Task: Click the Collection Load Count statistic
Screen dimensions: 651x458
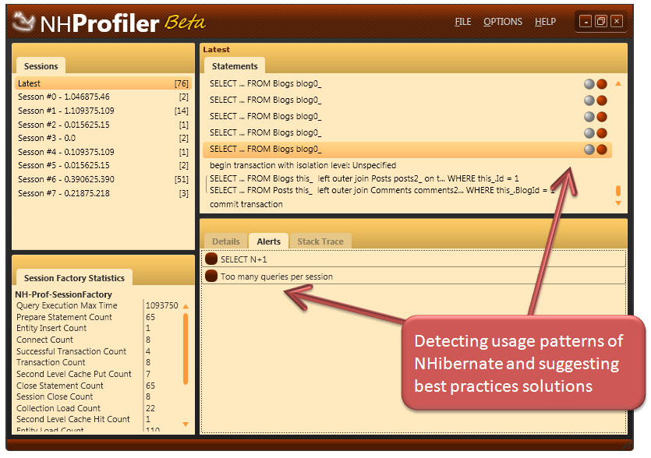Action: [x=58, y=408]
